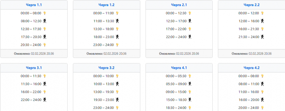The width and height of the screenshot is (285, 111).
Task: Select the Черга 2.2 queue title
Action: click(x=251, y=5)
